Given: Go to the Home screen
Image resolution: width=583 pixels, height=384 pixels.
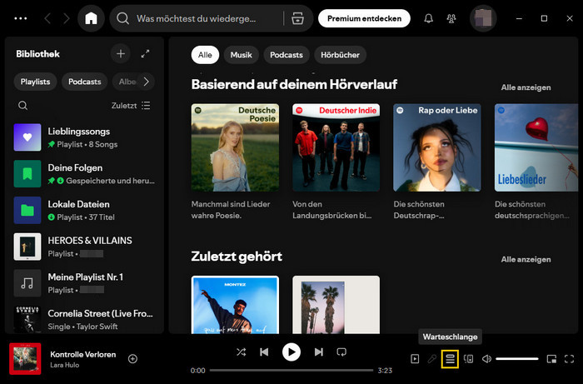Looking at the screenshot, I should pyautogui.click(x=91, y=18).
